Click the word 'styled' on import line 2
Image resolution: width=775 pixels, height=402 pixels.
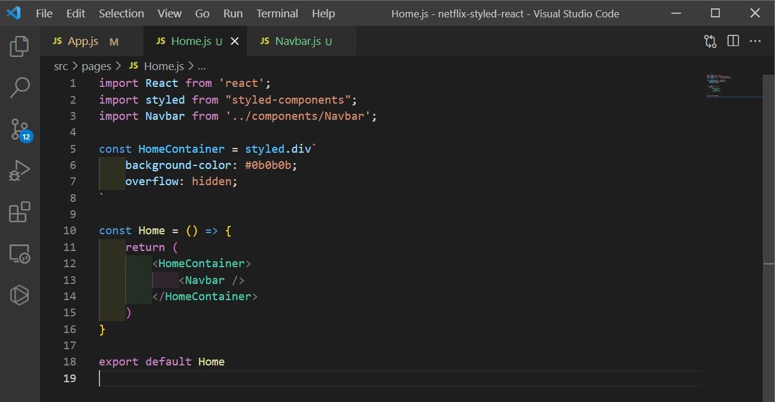pos(165,99)
